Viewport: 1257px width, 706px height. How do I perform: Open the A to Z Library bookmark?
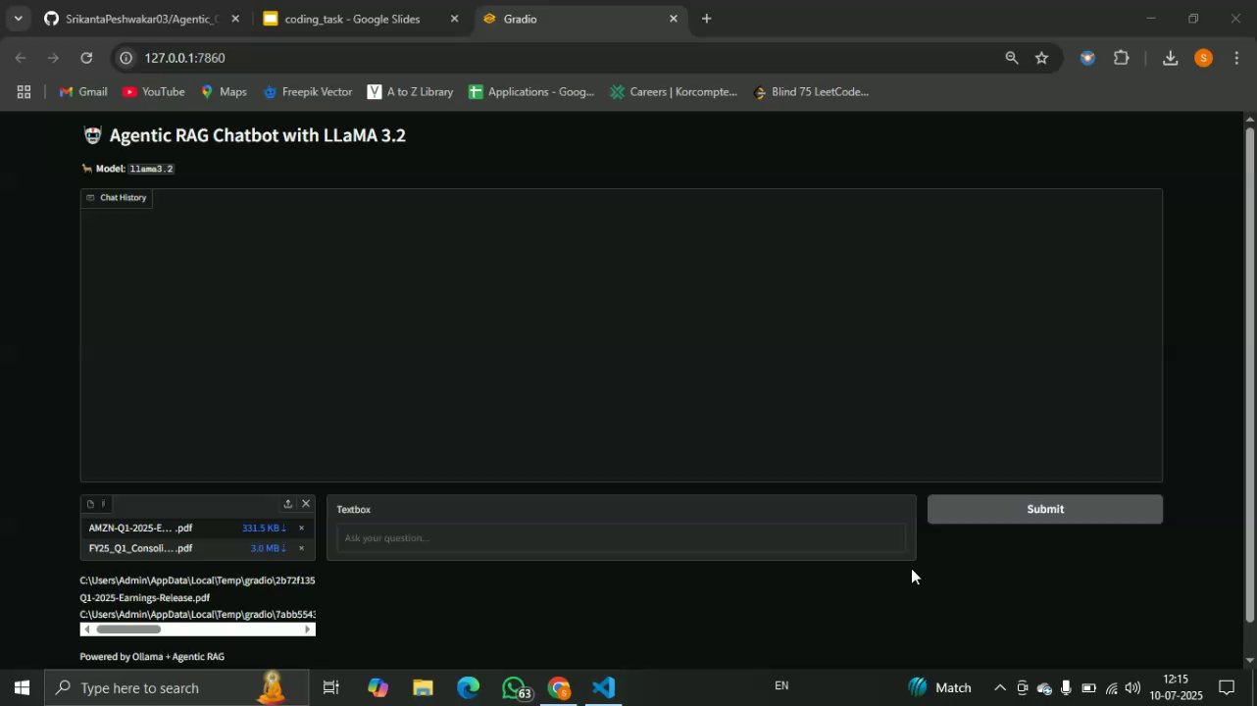pos(411,92)
